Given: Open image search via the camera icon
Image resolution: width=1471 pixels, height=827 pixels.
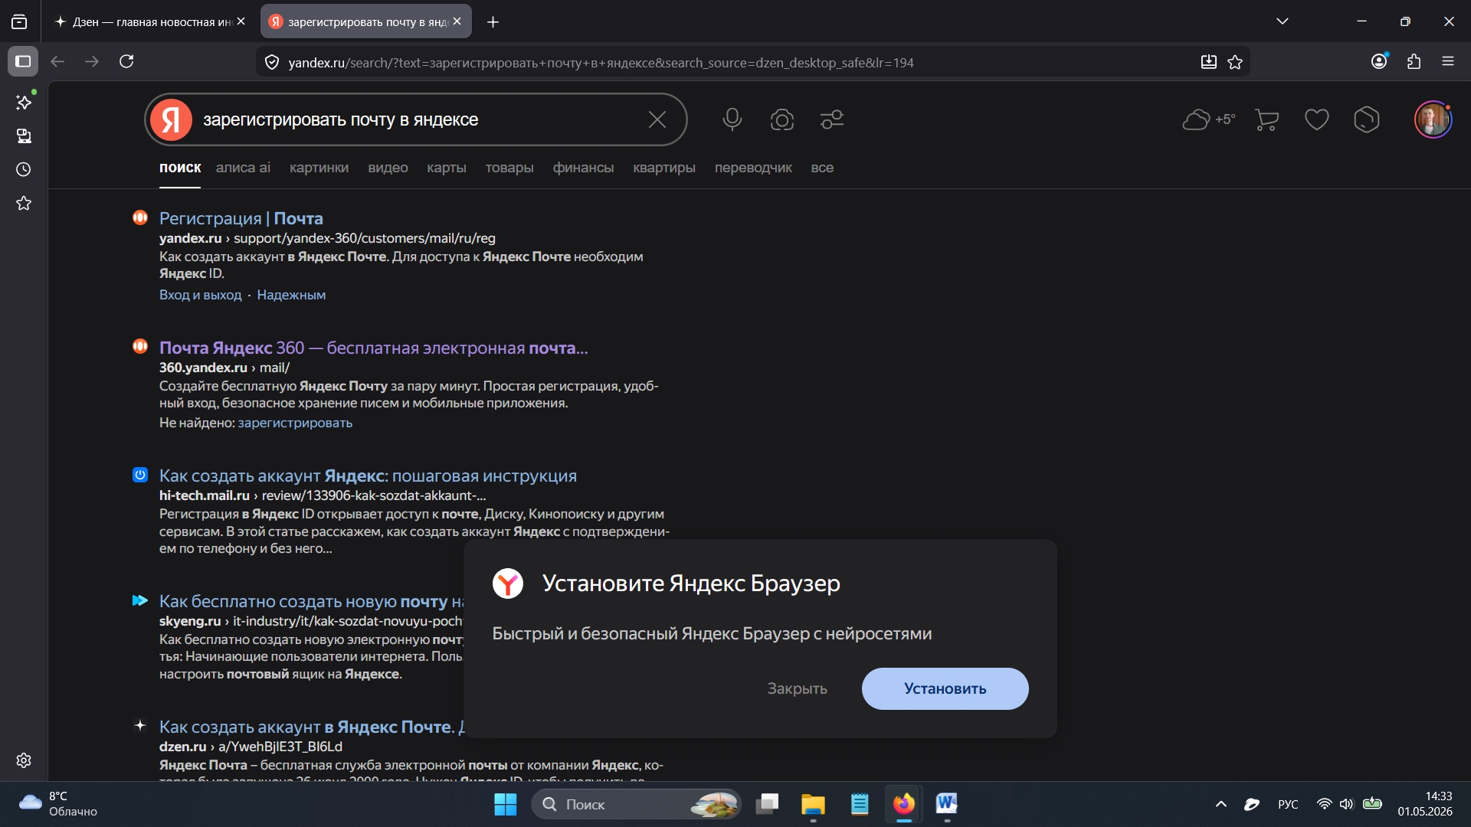Looking at the screenshot, I should [x=782, y=119].
